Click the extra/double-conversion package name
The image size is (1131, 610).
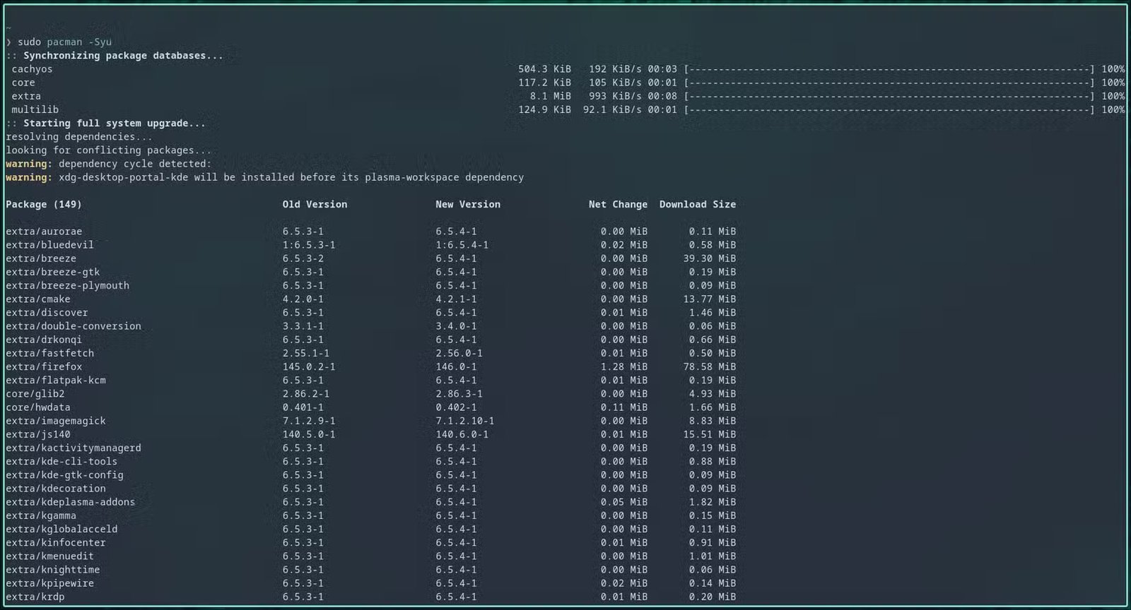[x=74, y=326]
